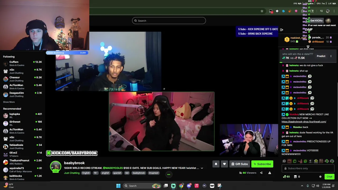The height and width of the screenshot is (190, 338).
Task: Open SirSweet channel in Recommended list
Action: coord(22,123)
